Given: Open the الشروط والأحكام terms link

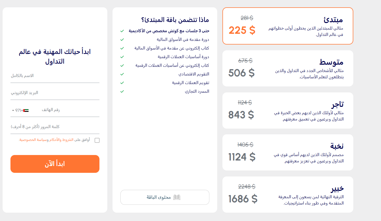Looking at the screenshot, I should point(61,140).
